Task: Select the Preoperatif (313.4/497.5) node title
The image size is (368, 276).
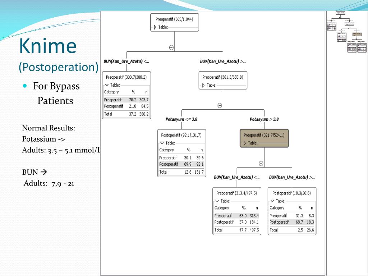Action: 236,193
